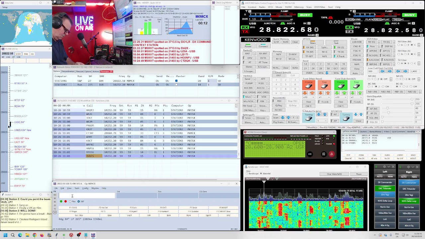Open the Main Coarse step x10 dropdown
Image resolution: width=425 pixels, height=239 pixels.
(308, 97)
